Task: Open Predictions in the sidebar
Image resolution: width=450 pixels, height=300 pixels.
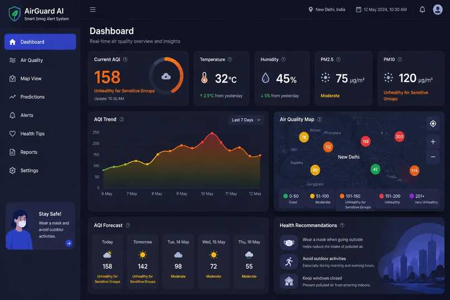Action: tap(40, 97)
